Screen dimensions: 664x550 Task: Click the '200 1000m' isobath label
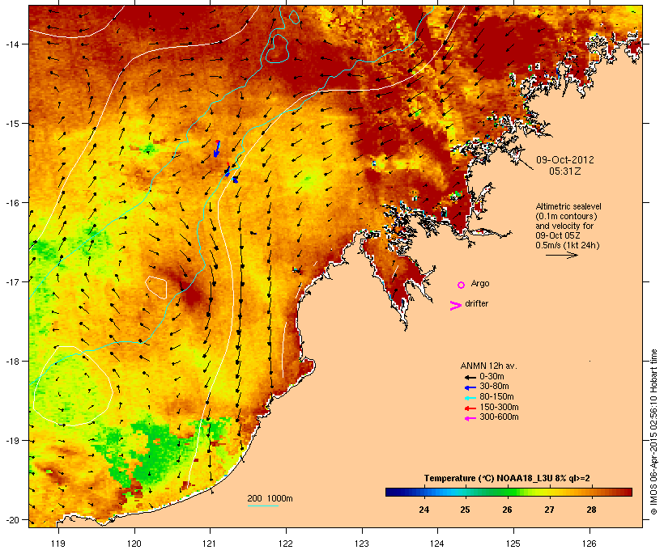[270, 498]
